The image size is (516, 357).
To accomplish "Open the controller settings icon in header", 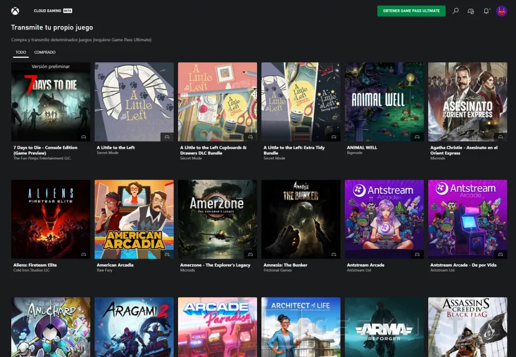I will (x=471, y=11).
